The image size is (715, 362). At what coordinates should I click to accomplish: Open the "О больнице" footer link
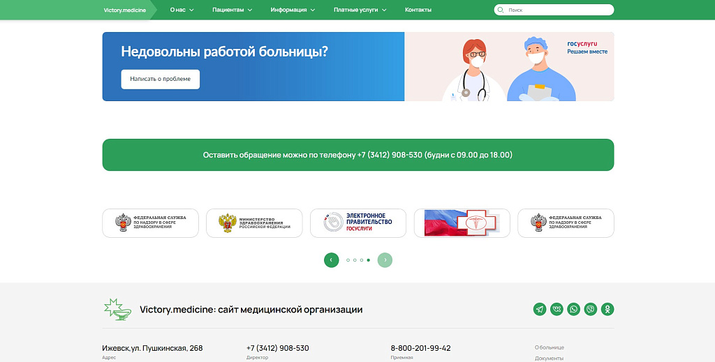(x=549, y=347)
